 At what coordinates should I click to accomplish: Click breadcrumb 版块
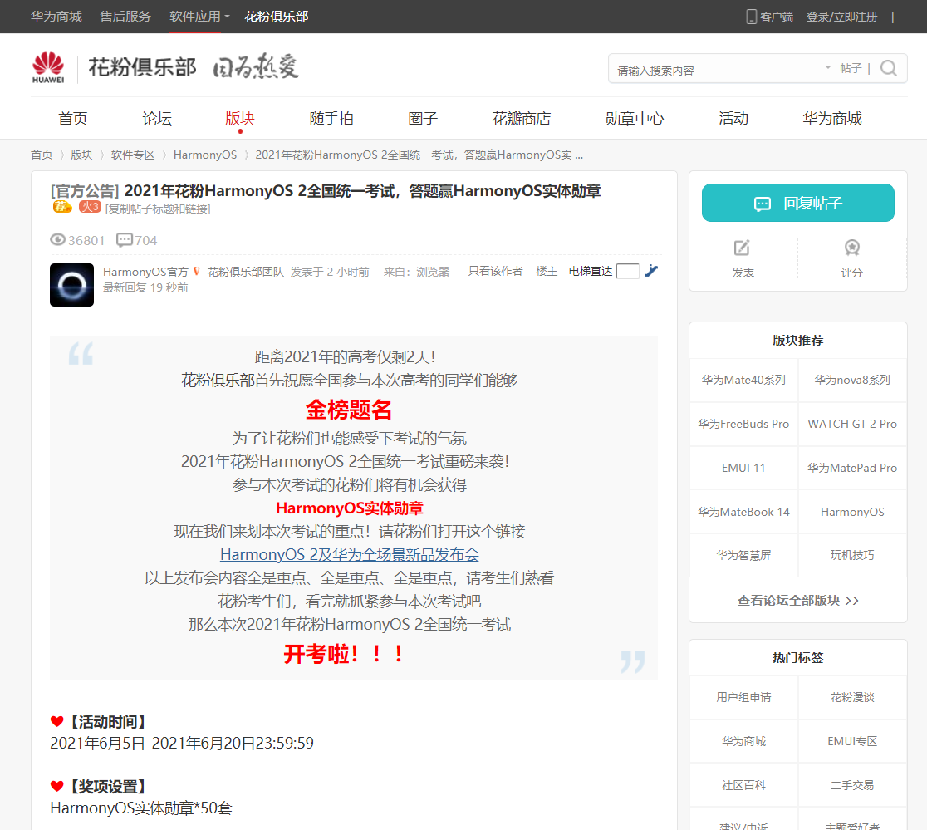[81, 155]
